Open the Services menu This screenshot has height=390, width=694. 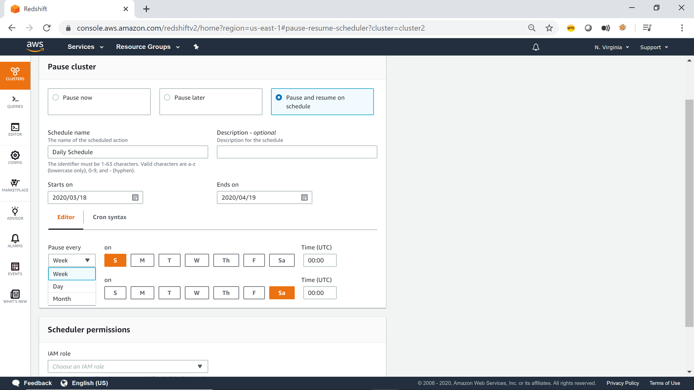point(85,47)
